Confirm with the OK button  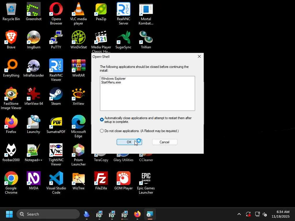coord(129,142)
